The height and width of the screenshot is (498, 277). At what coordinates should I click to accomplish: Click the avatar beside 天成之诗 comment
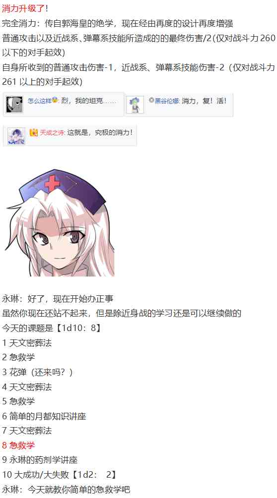tap(16, 136)
